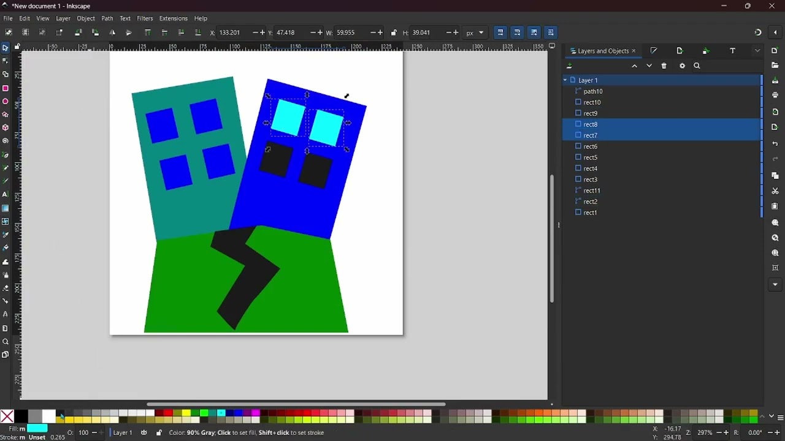Viewport: 785px width, 441px height.
Task: Select the Spiral tool
Action: 6,141
